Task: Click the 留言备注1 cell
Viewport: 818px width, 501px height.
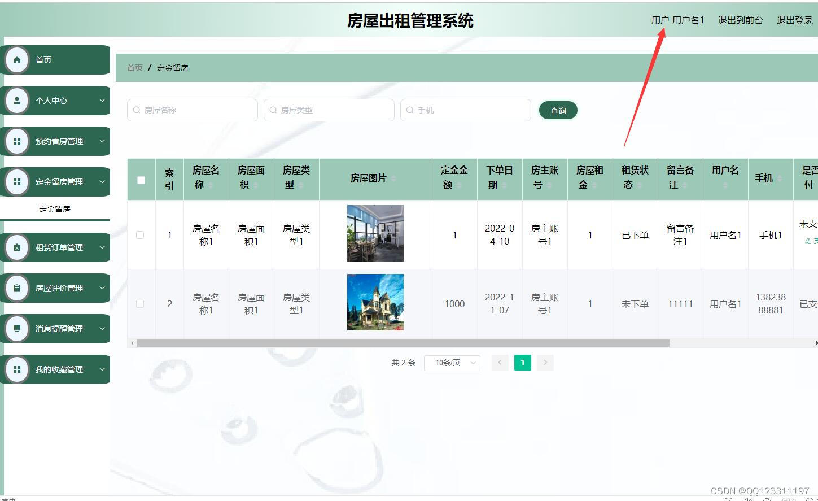Action: pyautogui.click(x=680, y=235)
